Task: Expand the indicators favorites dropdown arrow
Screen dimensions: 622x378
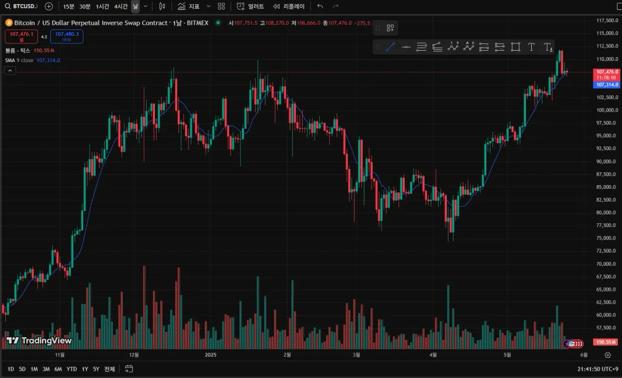Action: [x=208, y=6]
